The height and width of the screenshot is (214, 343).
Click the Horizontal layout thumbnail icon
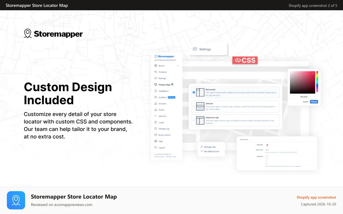pos(200,92)
